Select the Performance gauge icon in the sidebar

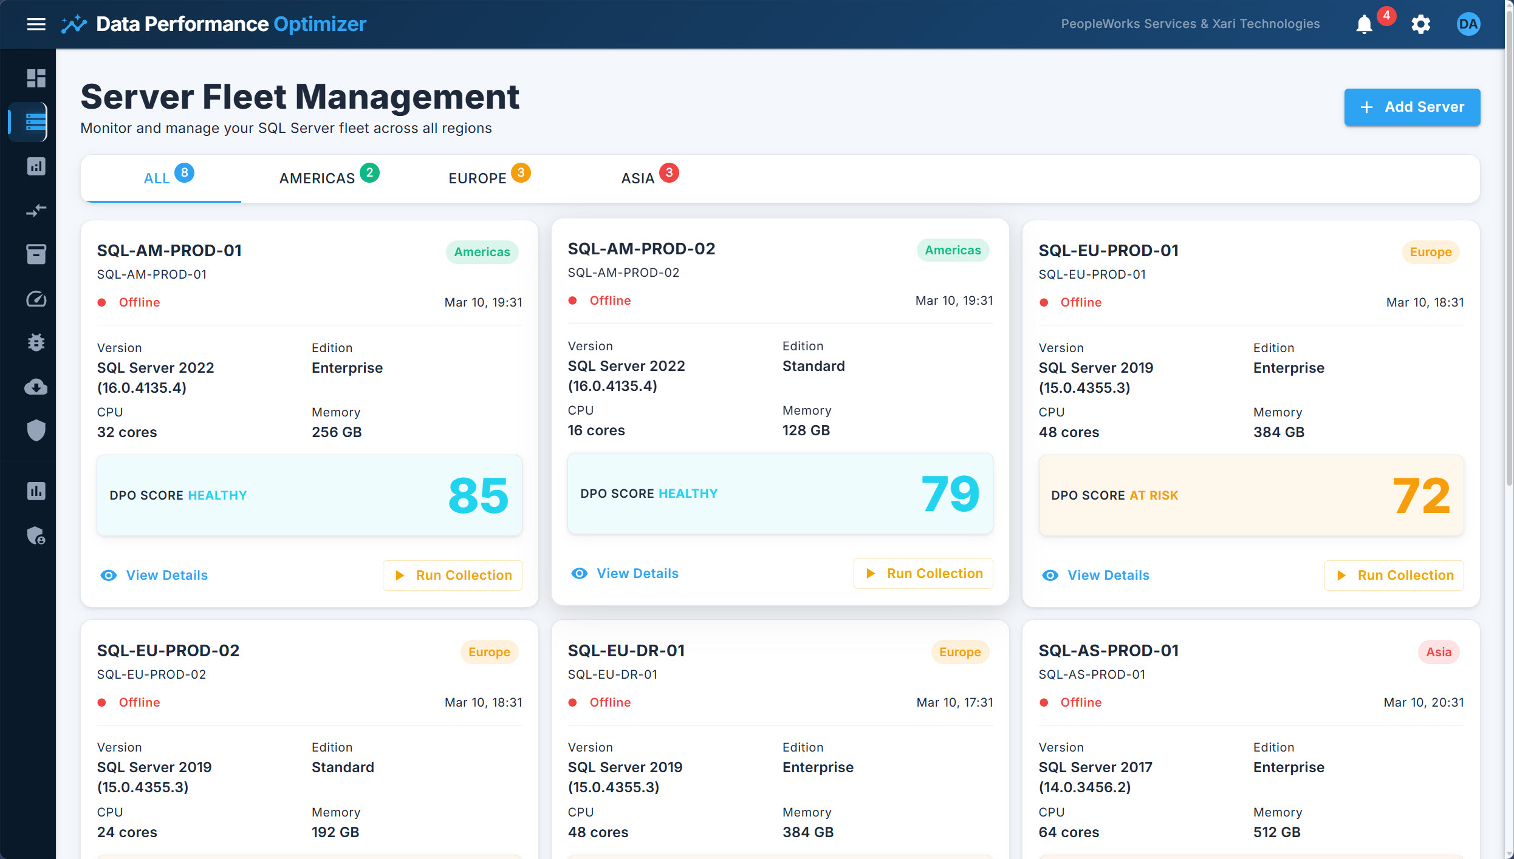pos(36,298)
